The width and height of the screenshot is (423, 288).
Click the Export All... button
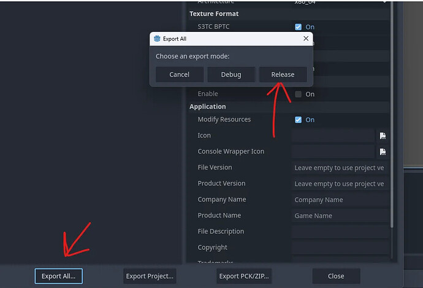click(58, 276)
